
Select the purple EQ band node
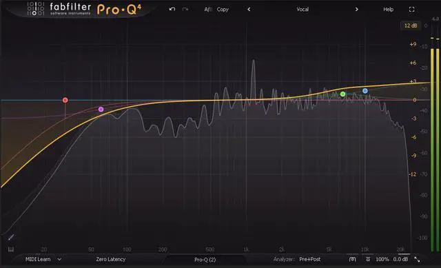(101, 109)
